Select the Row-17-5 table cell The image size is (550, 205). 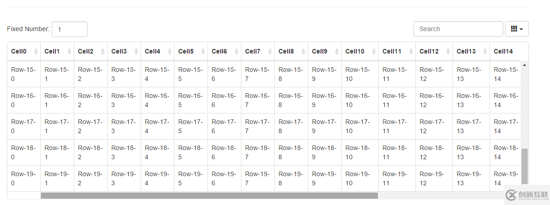point(191,126)
